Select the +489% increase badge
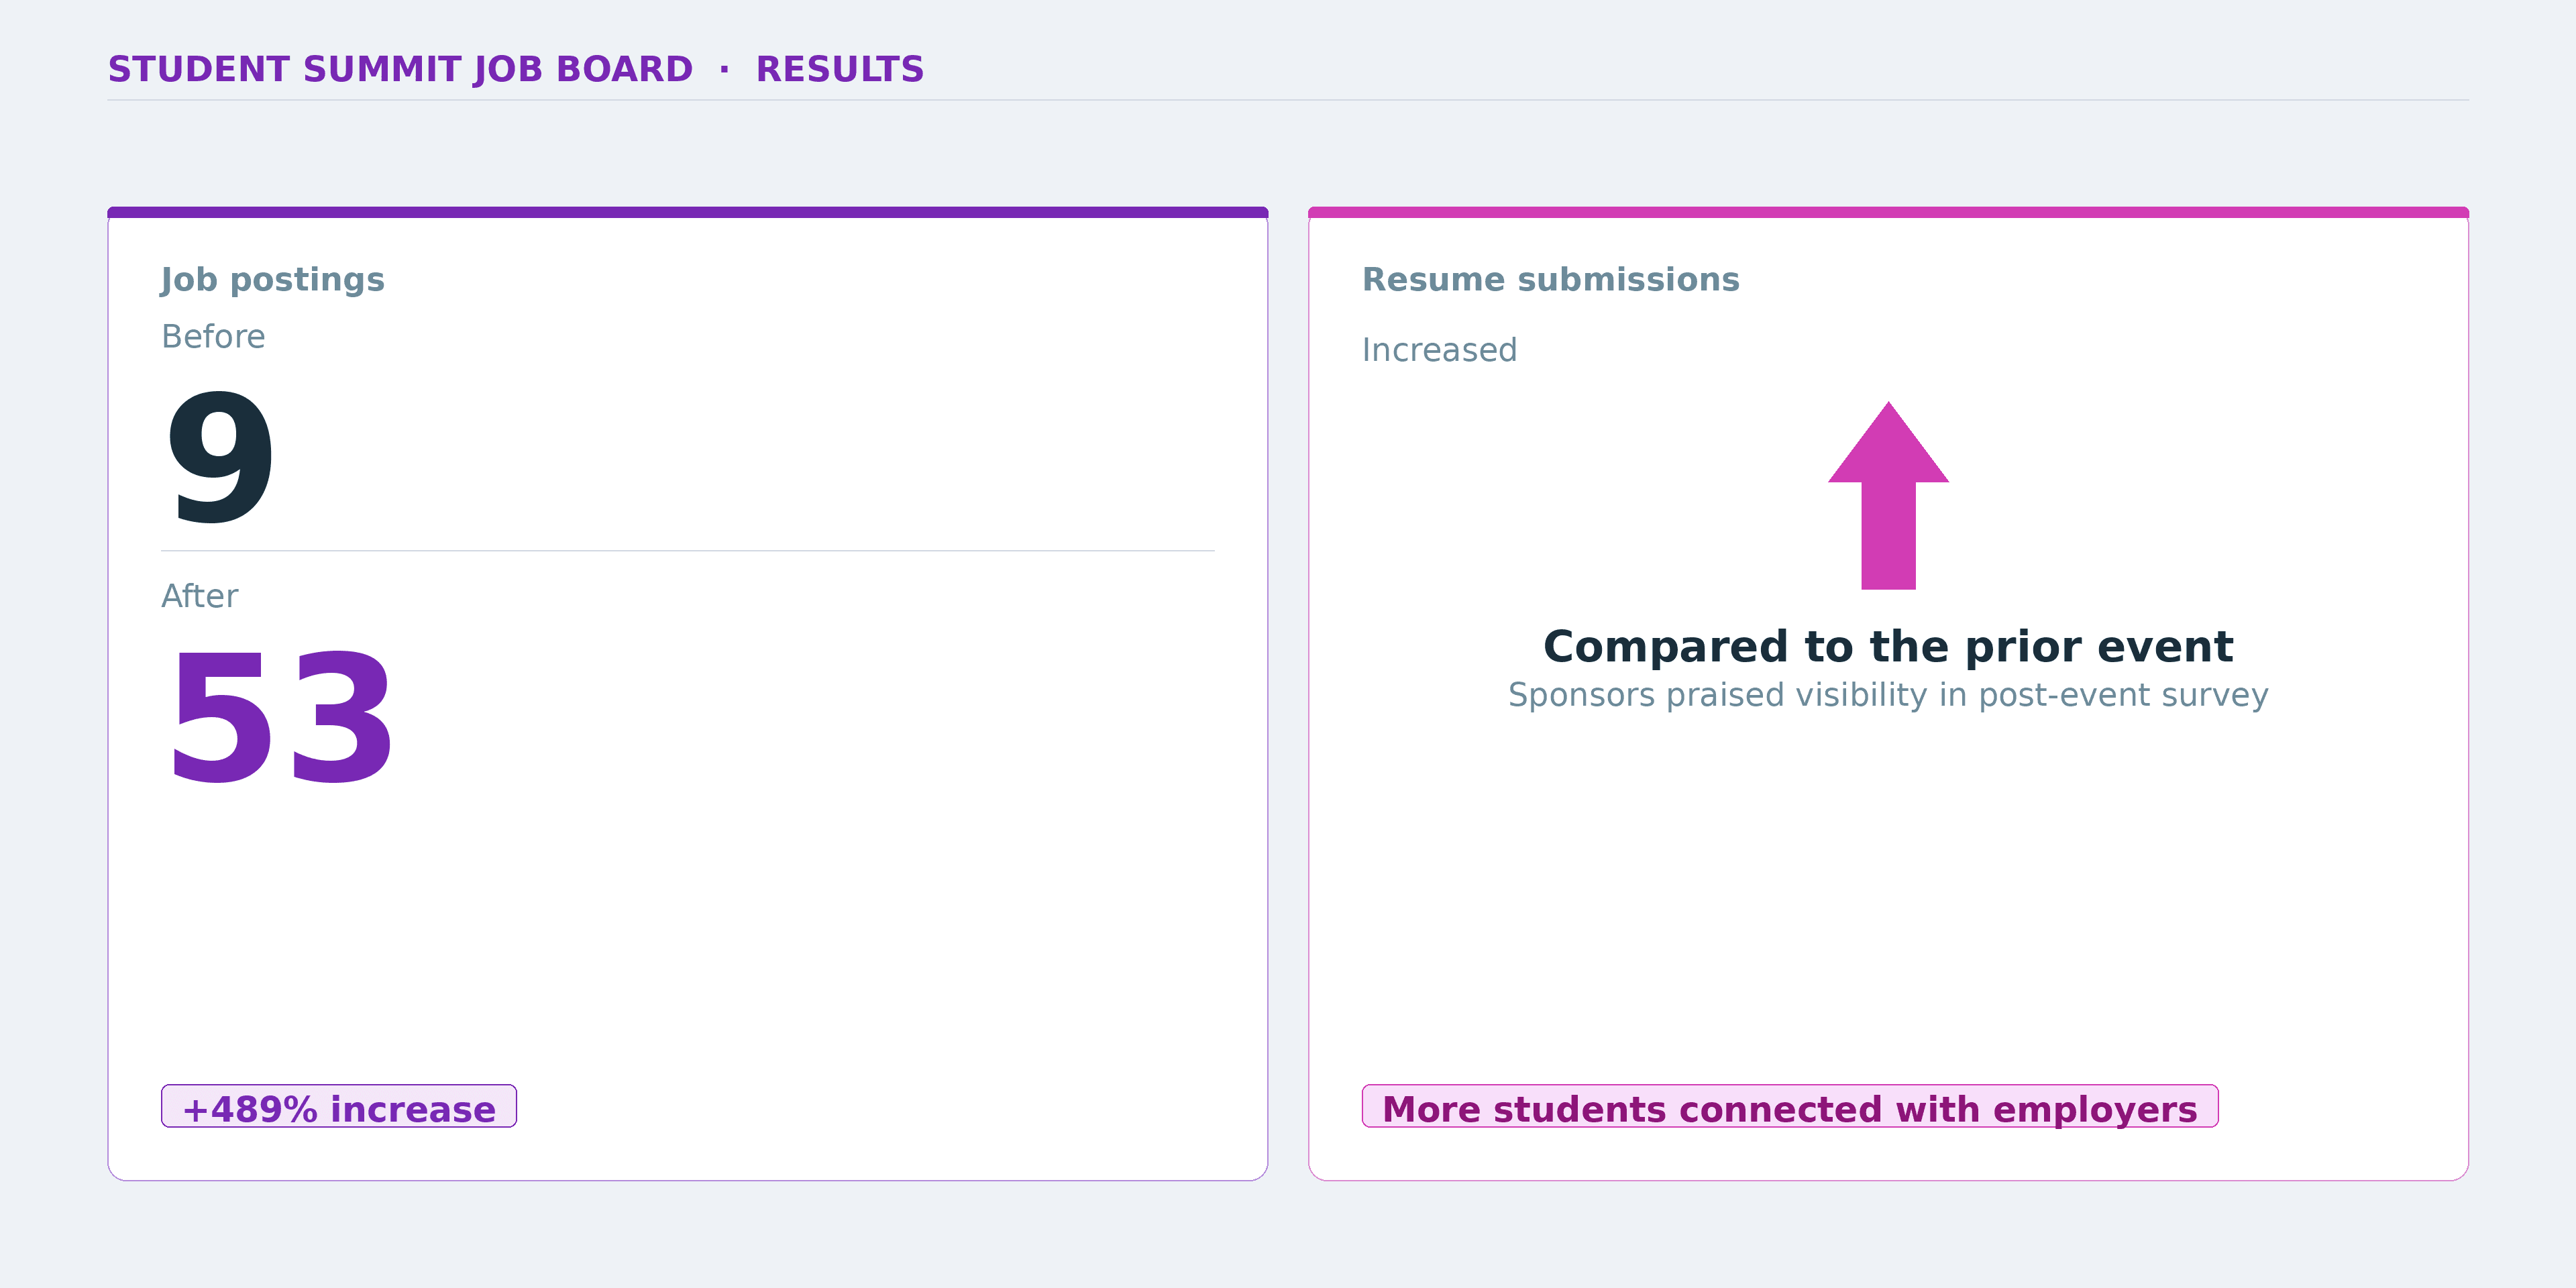 339,1106
